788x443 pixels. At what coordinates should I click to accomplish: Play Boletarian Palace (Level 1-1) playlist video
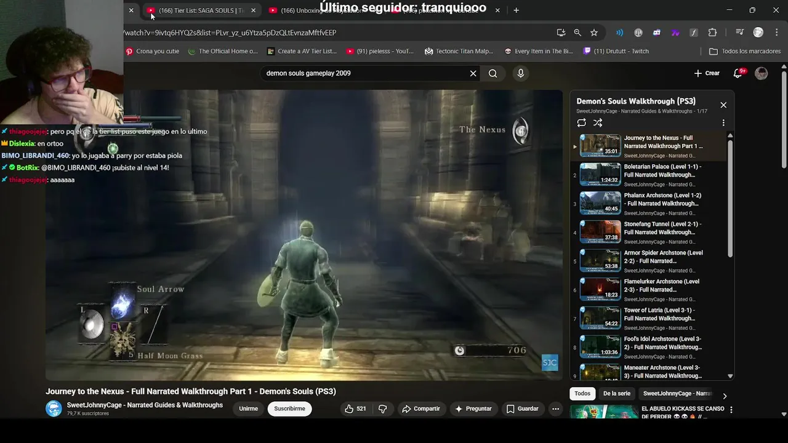click(x=648, y=175)
